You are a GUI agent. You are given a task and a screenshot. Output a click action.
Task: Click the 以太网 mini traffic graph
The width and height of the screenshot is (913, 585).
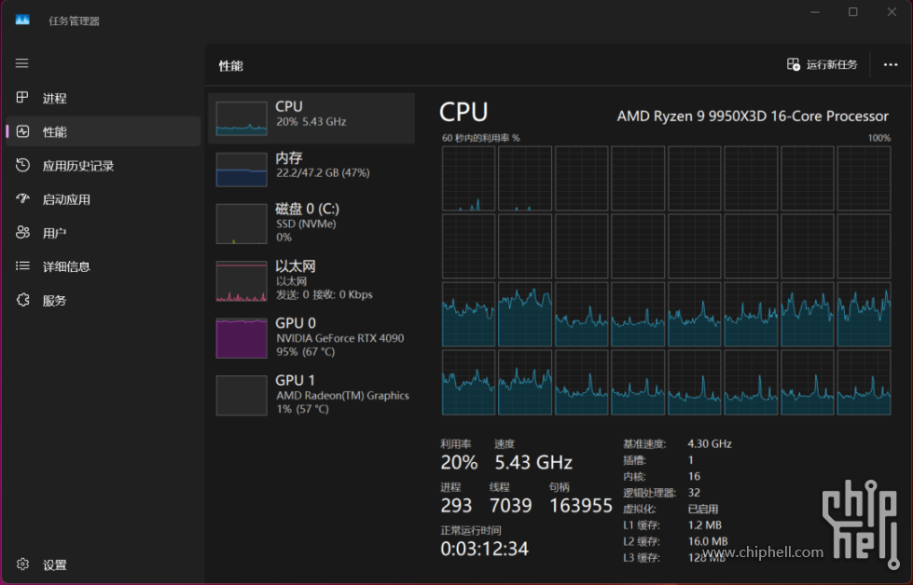point(242,281)
